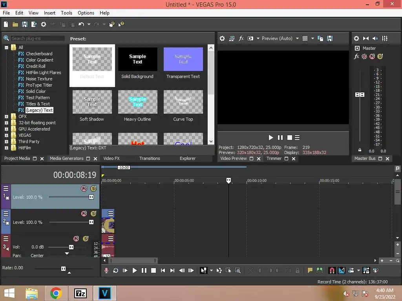This screenshot has width=402, height=301.
Task: Open Mixing Console icon on Master Bus
Action: [x=385, y=38]
